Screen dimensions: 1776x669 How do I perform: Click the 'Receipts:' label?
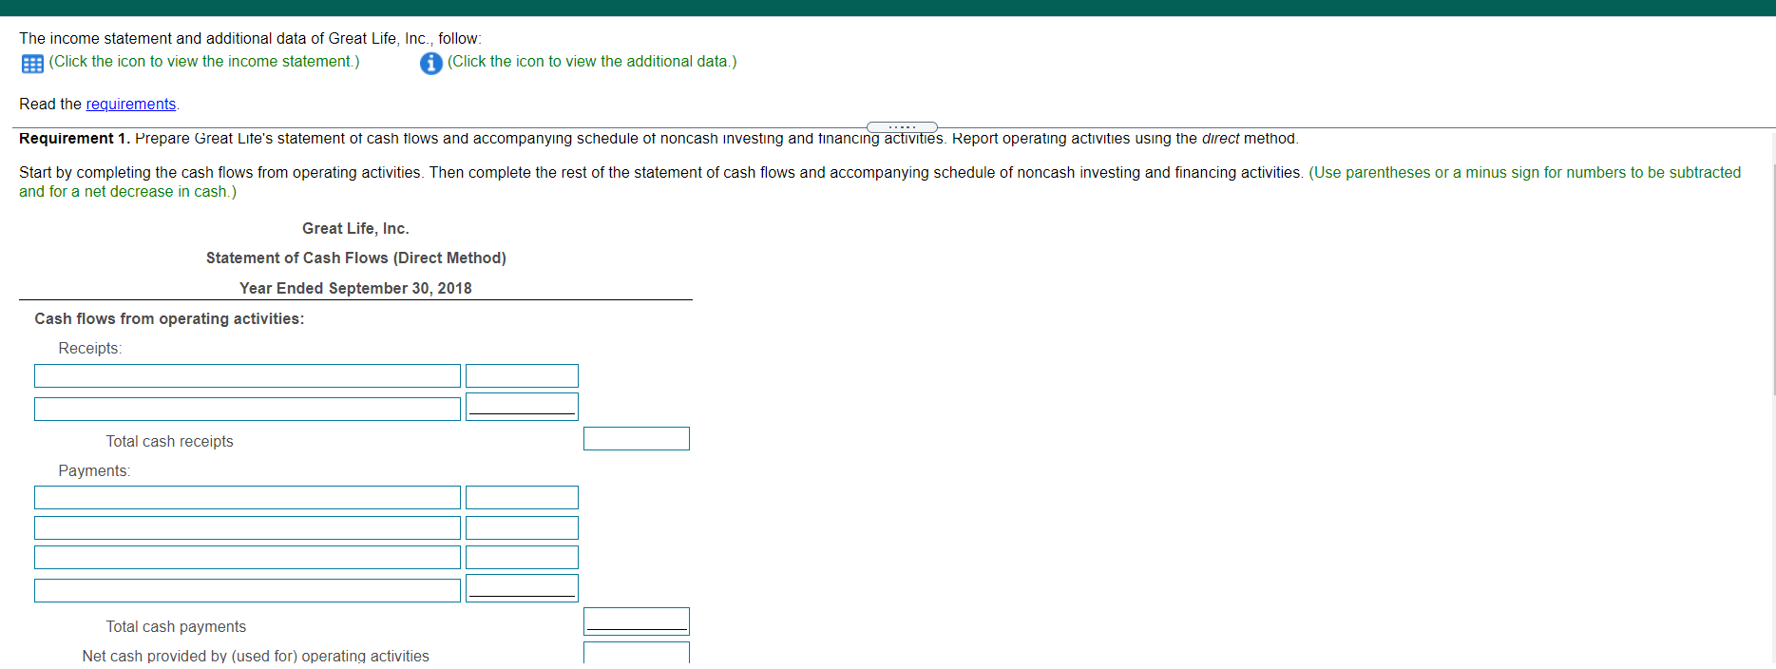(x=90, y=349)
